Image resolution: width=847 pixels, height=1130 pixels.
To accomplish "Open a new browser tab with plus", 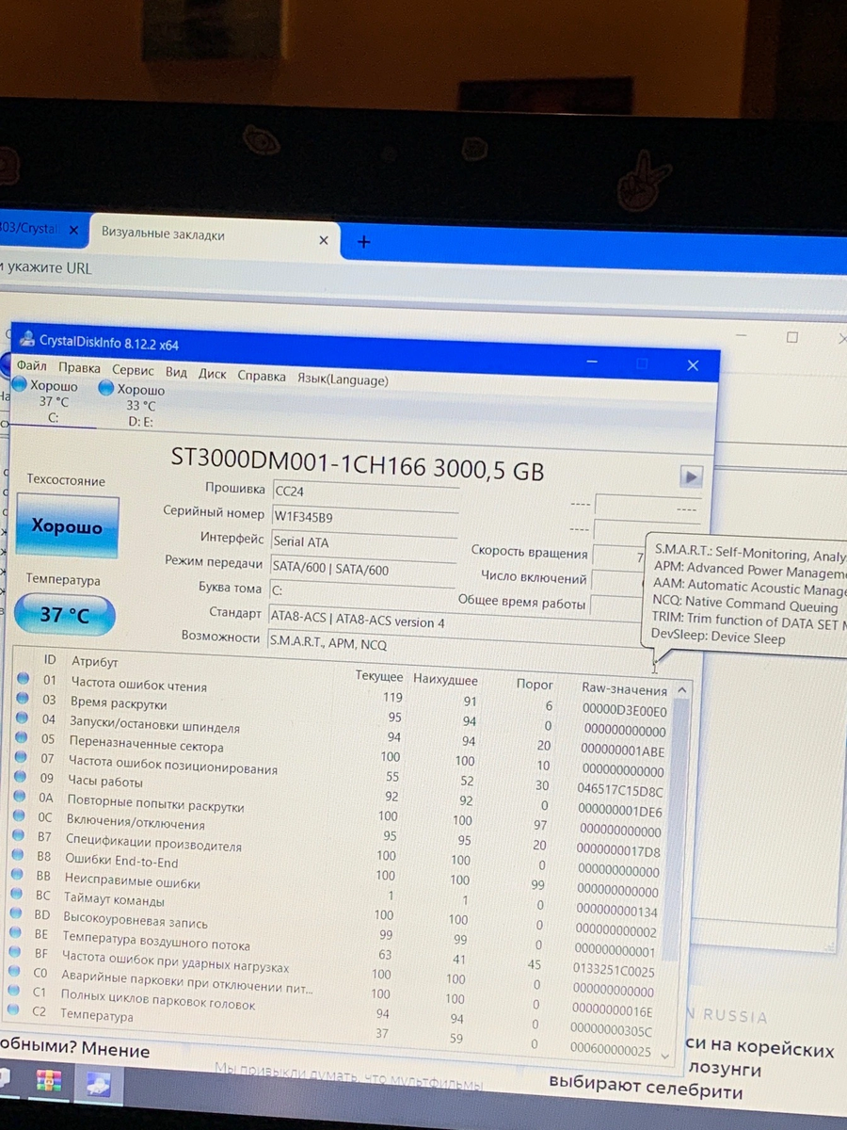I will 364,242.
